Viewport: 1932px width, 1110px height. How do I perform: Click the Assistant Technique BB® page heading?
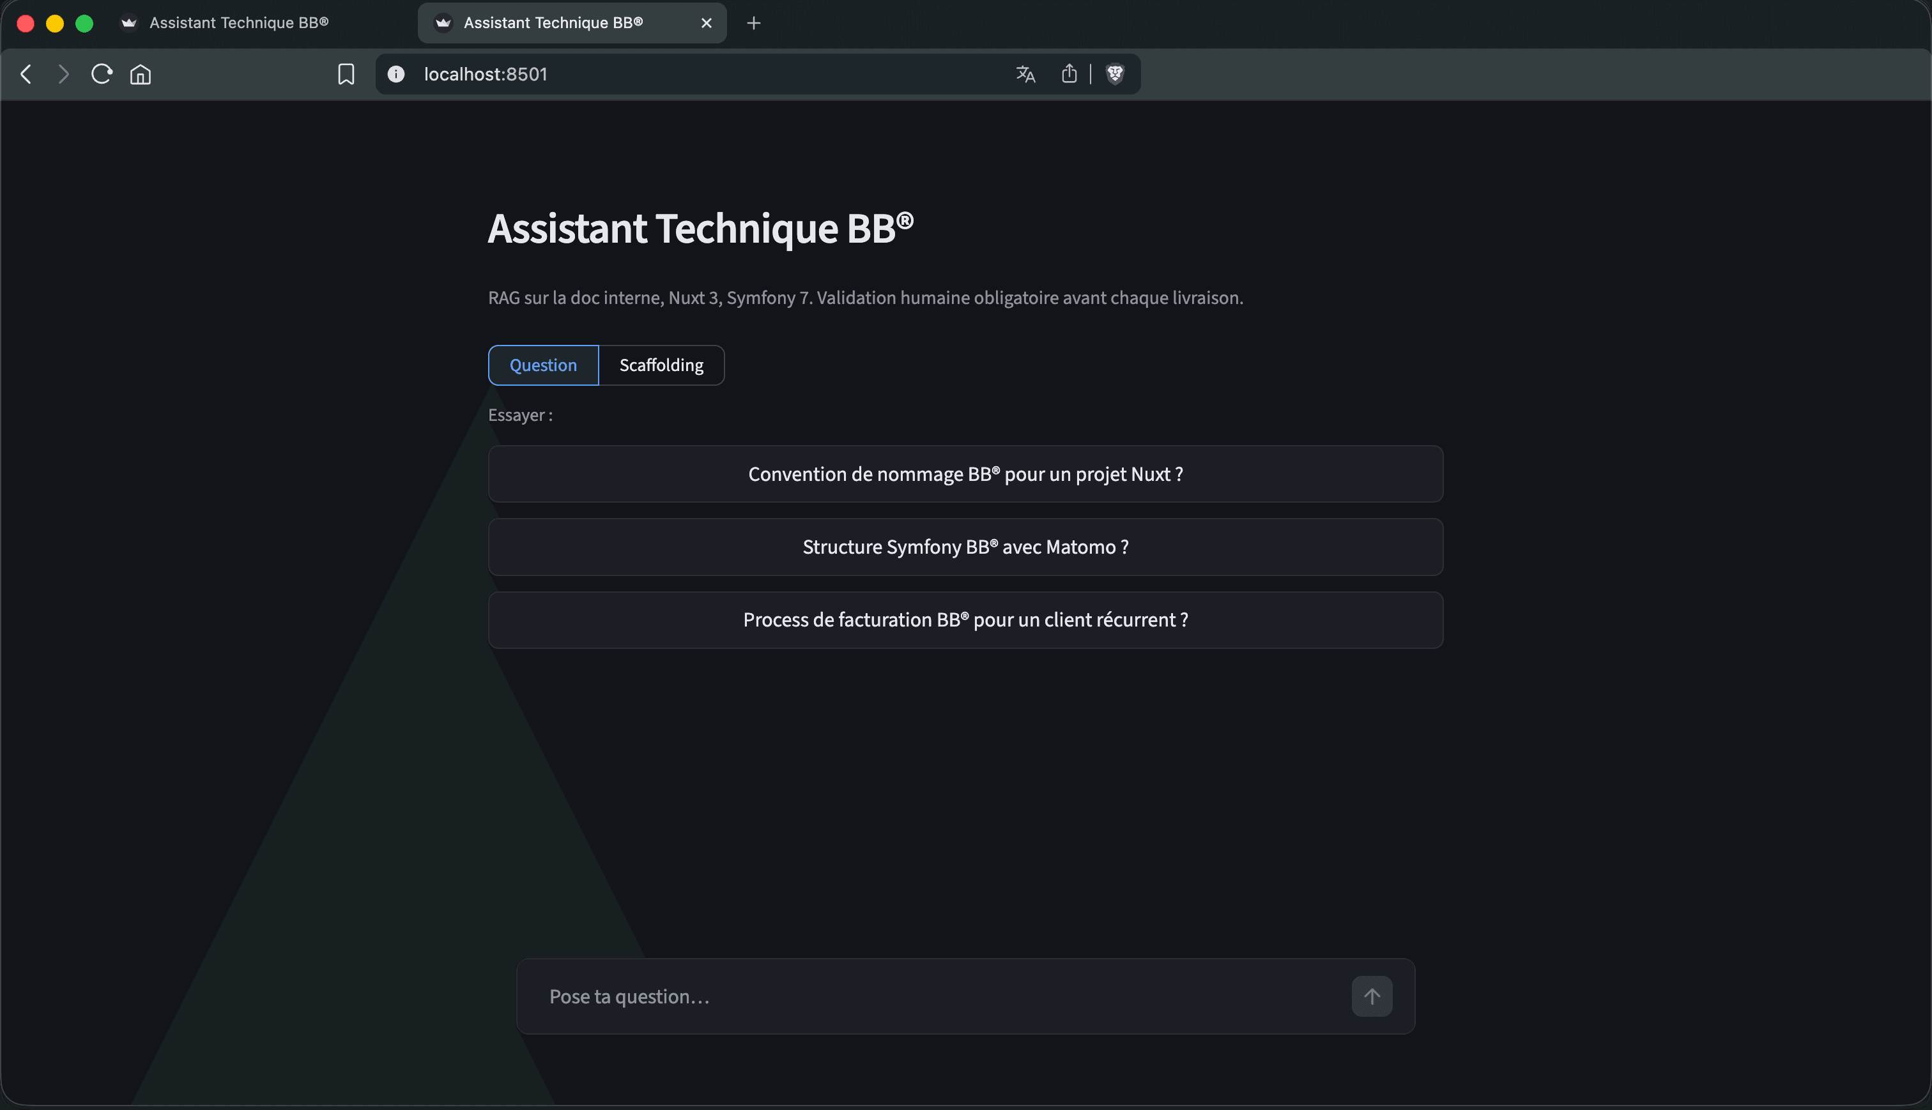pyautogui.click(x=700, y=228)
